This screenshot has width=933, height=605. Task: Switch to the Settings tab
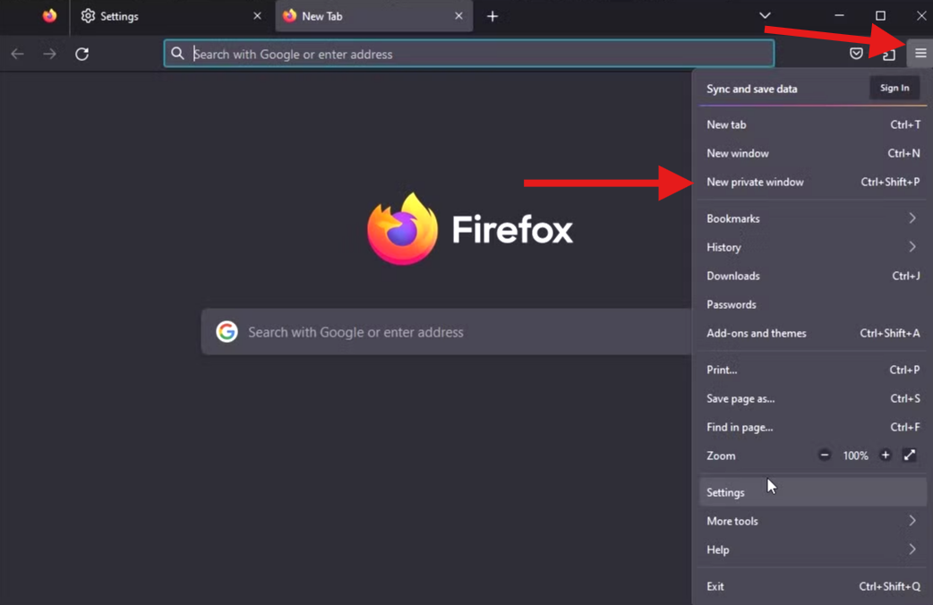point(171,16)
